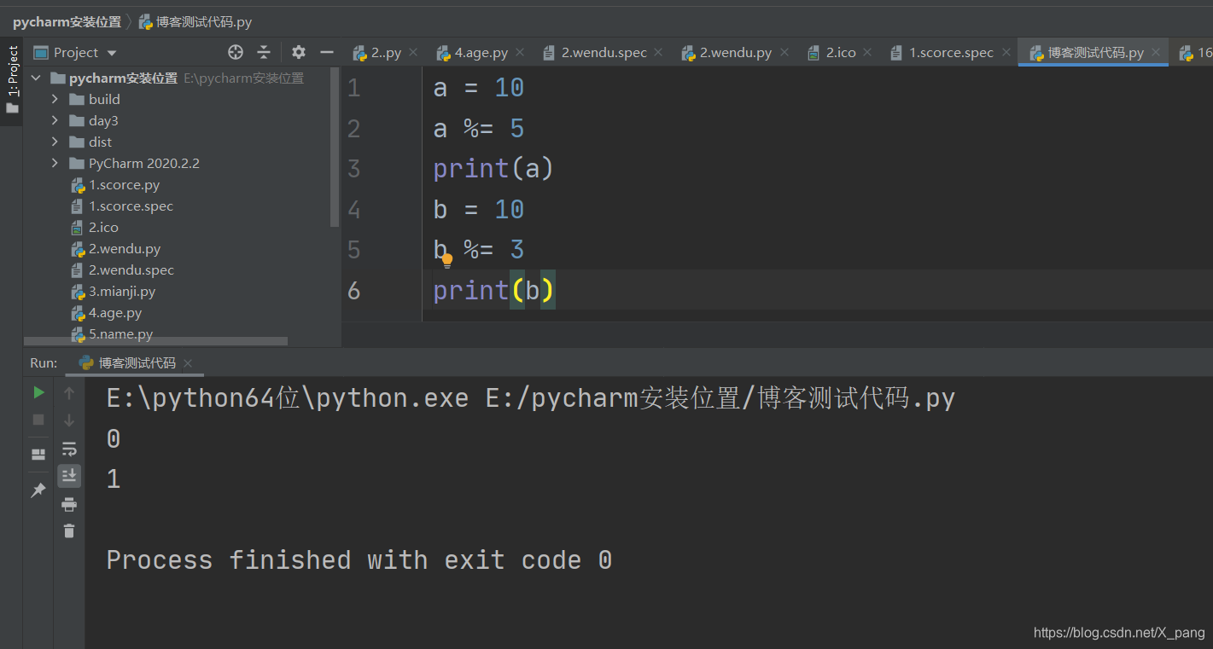Click the Rerun green play button
The width and height of the screenshot is (1213, 649).
coord(38,392)
